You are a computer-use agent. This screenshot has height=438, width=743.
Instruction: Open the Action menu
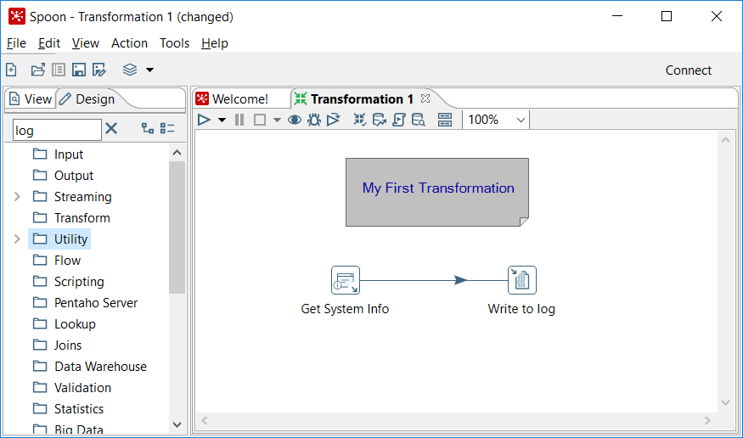point(129,43)
